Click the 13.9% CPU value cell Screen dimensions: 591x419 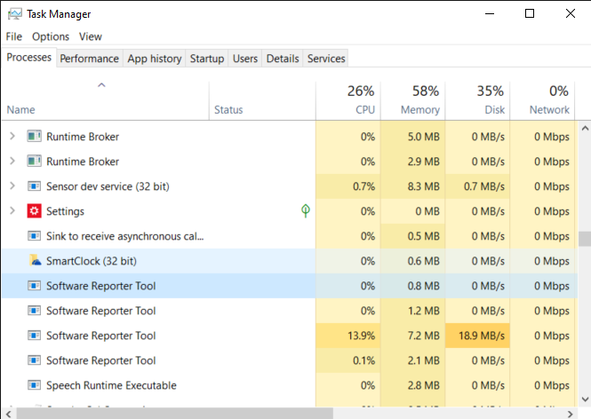(x=347, y=336)
